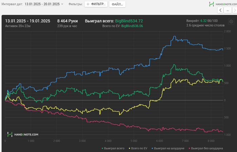Expand the date interval dropdown arrow

click(62, 4)
